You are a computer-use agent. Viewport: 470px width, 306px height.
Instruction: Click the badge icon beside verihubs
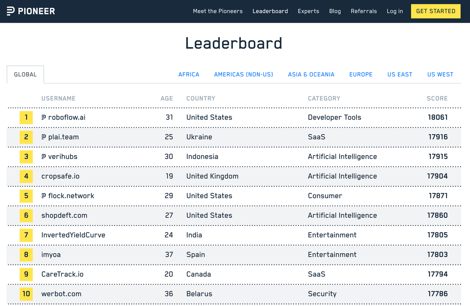(x=43, y=156)
